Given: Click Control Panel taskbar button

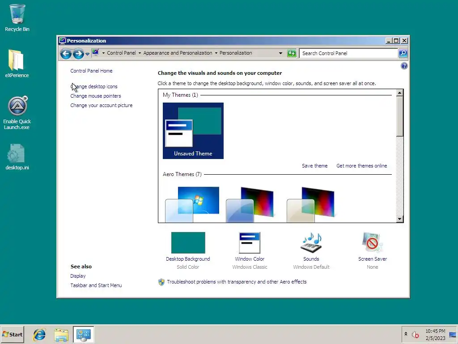Looking at the screenshot, I should click(83, 335).
